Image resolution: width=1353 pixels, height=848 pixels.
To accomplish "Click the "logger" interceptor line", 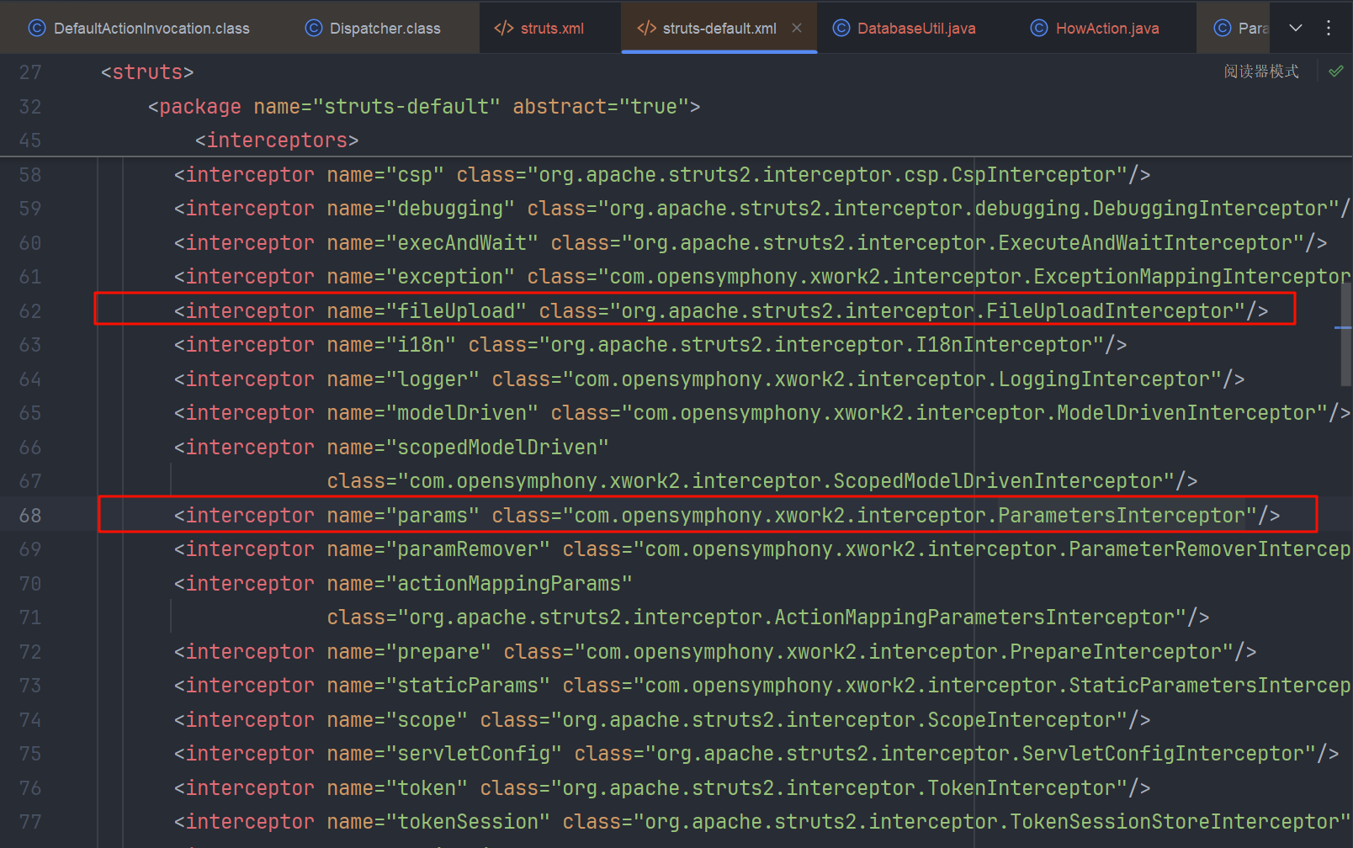I will (x=709, y=379).
